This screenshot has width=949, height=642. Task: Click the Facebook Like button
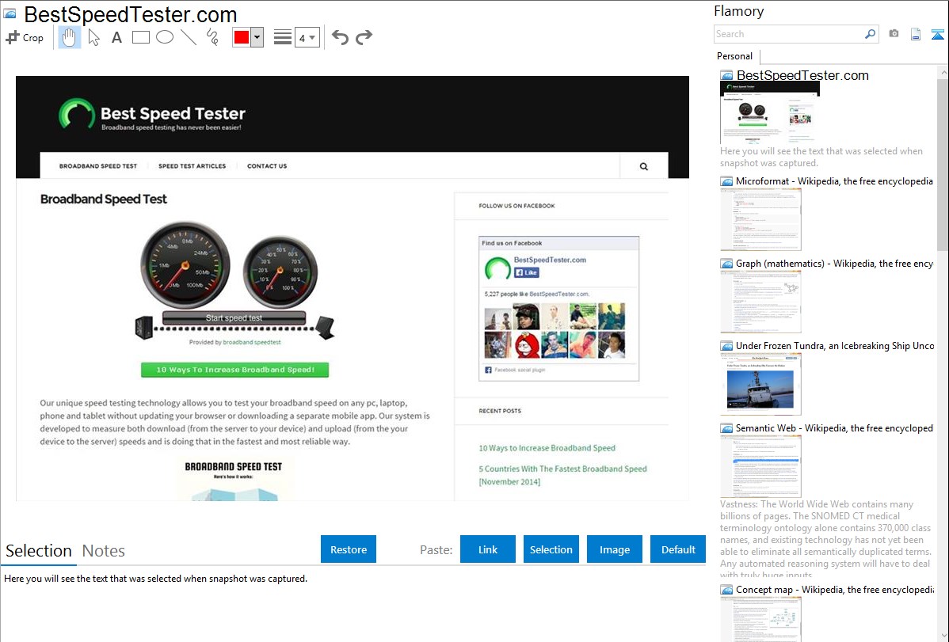[x=527, y=273]
